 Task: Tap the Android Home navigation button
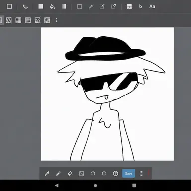(x=95, y=185)
